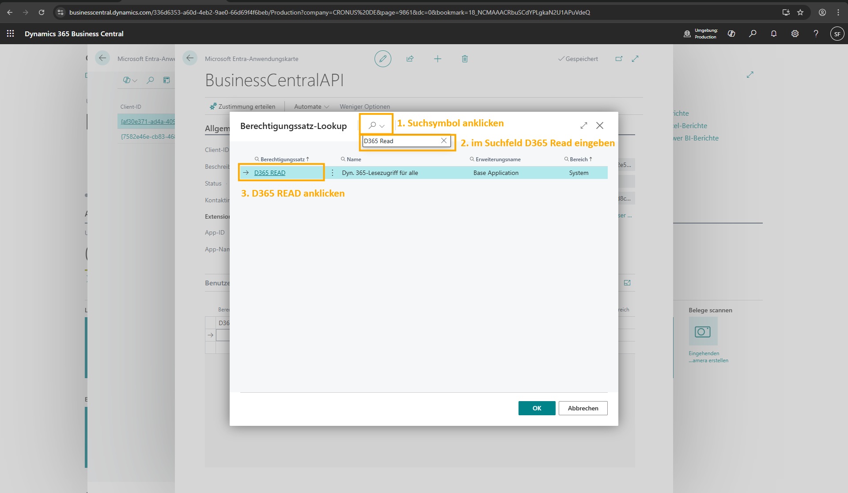
Task: Open the settings gear
Action: pyautogui.click(x=795, y=34)
